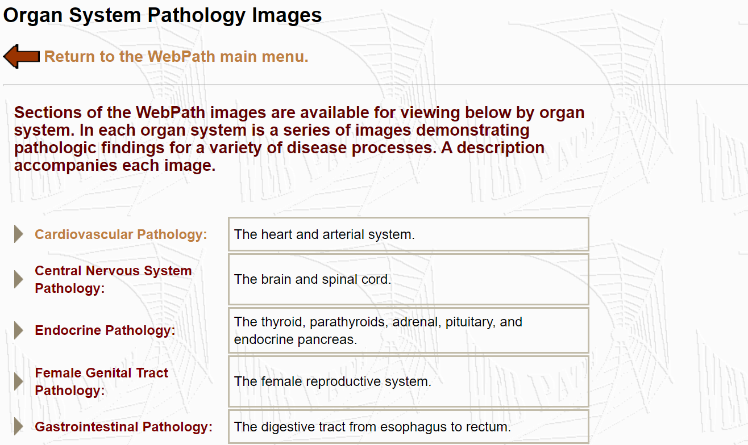The width and height of the screenshot is (748, 445).
Task: Click the heart and arterial system description box
Action: point(408,234)
